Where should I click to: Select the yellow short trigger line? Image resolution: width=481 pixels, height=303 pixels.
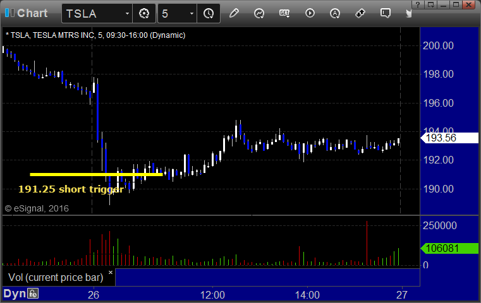point(96,175)
